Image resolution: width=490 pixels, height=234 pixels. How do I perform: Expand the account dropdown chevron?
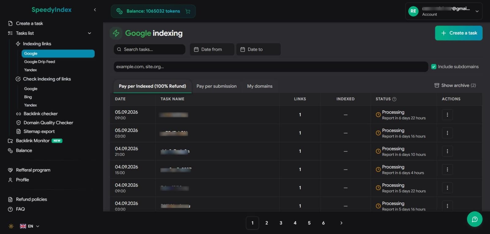pos(477,11)
